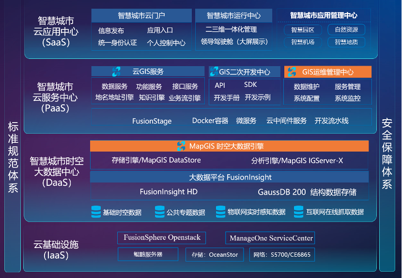This screenshot has width=402, height=278.
Task: Select the 智慧地质 button
Action: 346,42
